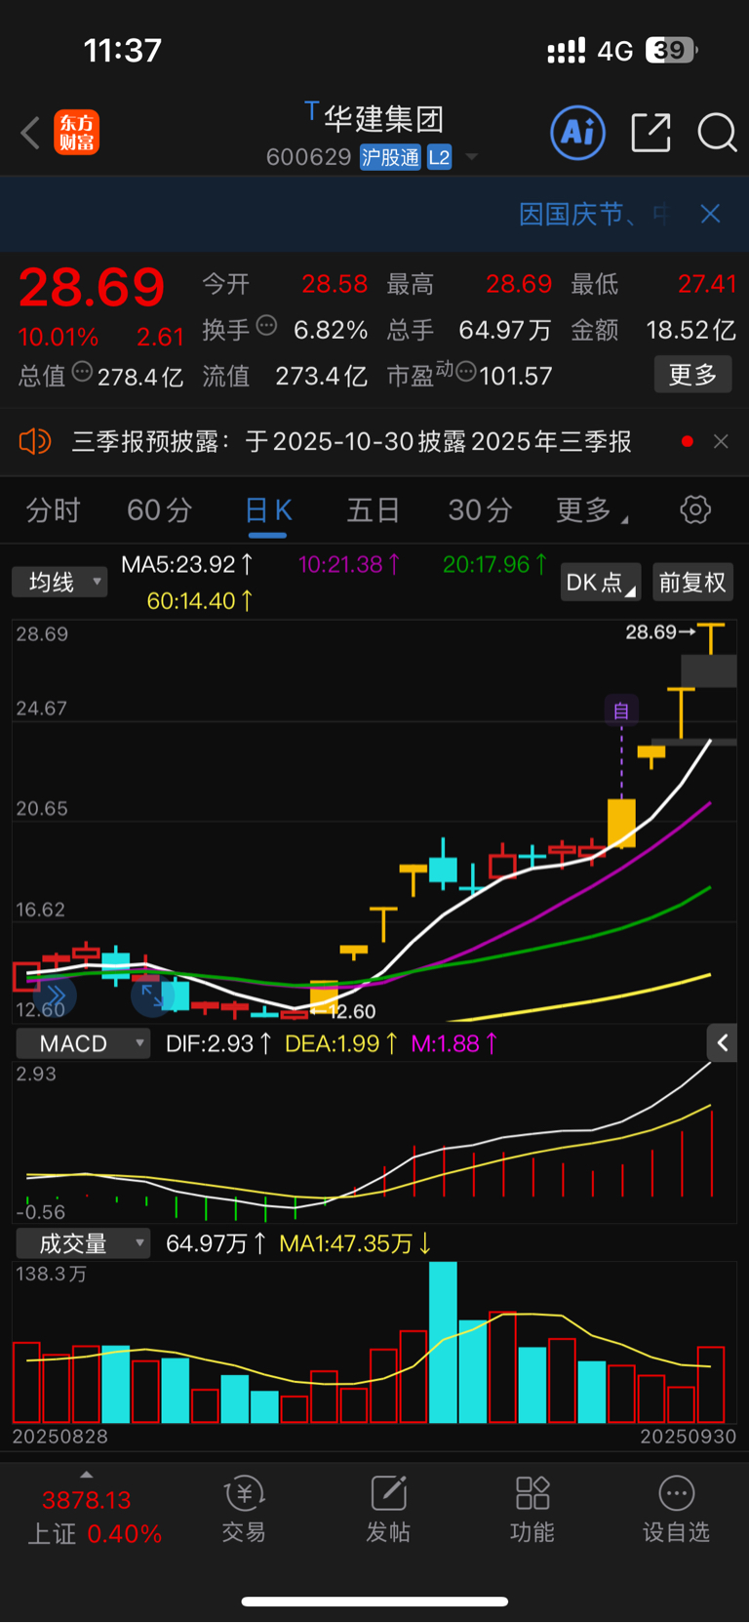
Task: Collapse the side panel arrow beside MACD
Action: point(723,1043)
